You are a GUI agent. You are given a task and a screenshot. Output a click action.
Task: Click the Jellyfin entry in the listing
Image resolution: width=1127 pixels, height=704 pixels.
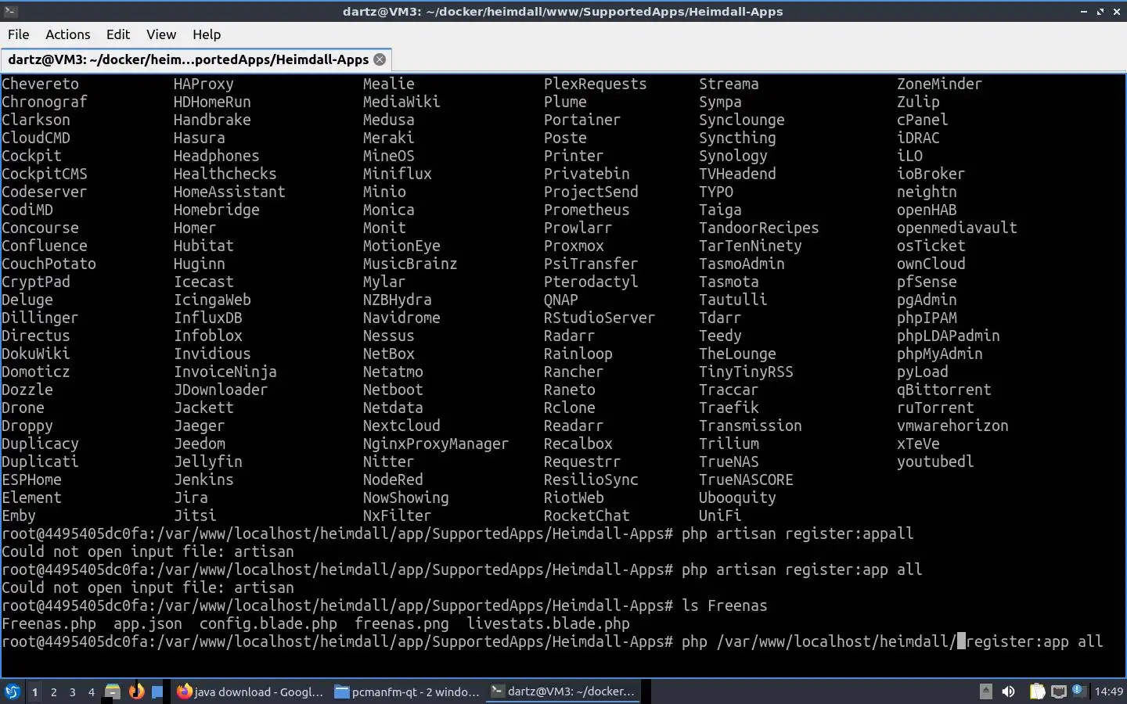207,462
